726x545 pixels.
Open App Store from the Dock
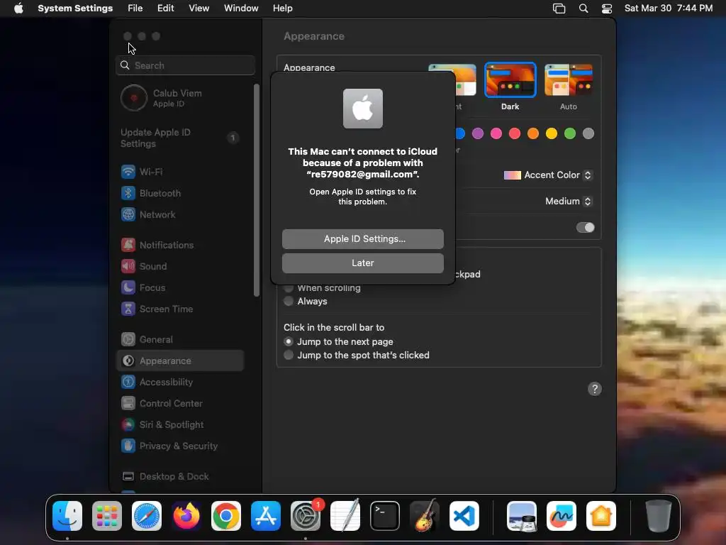(x=266, y=516)
